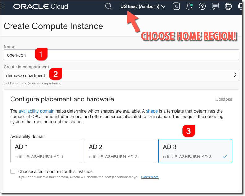Open the availability domain link
The image size is (245, 196).
pos(37,111)
